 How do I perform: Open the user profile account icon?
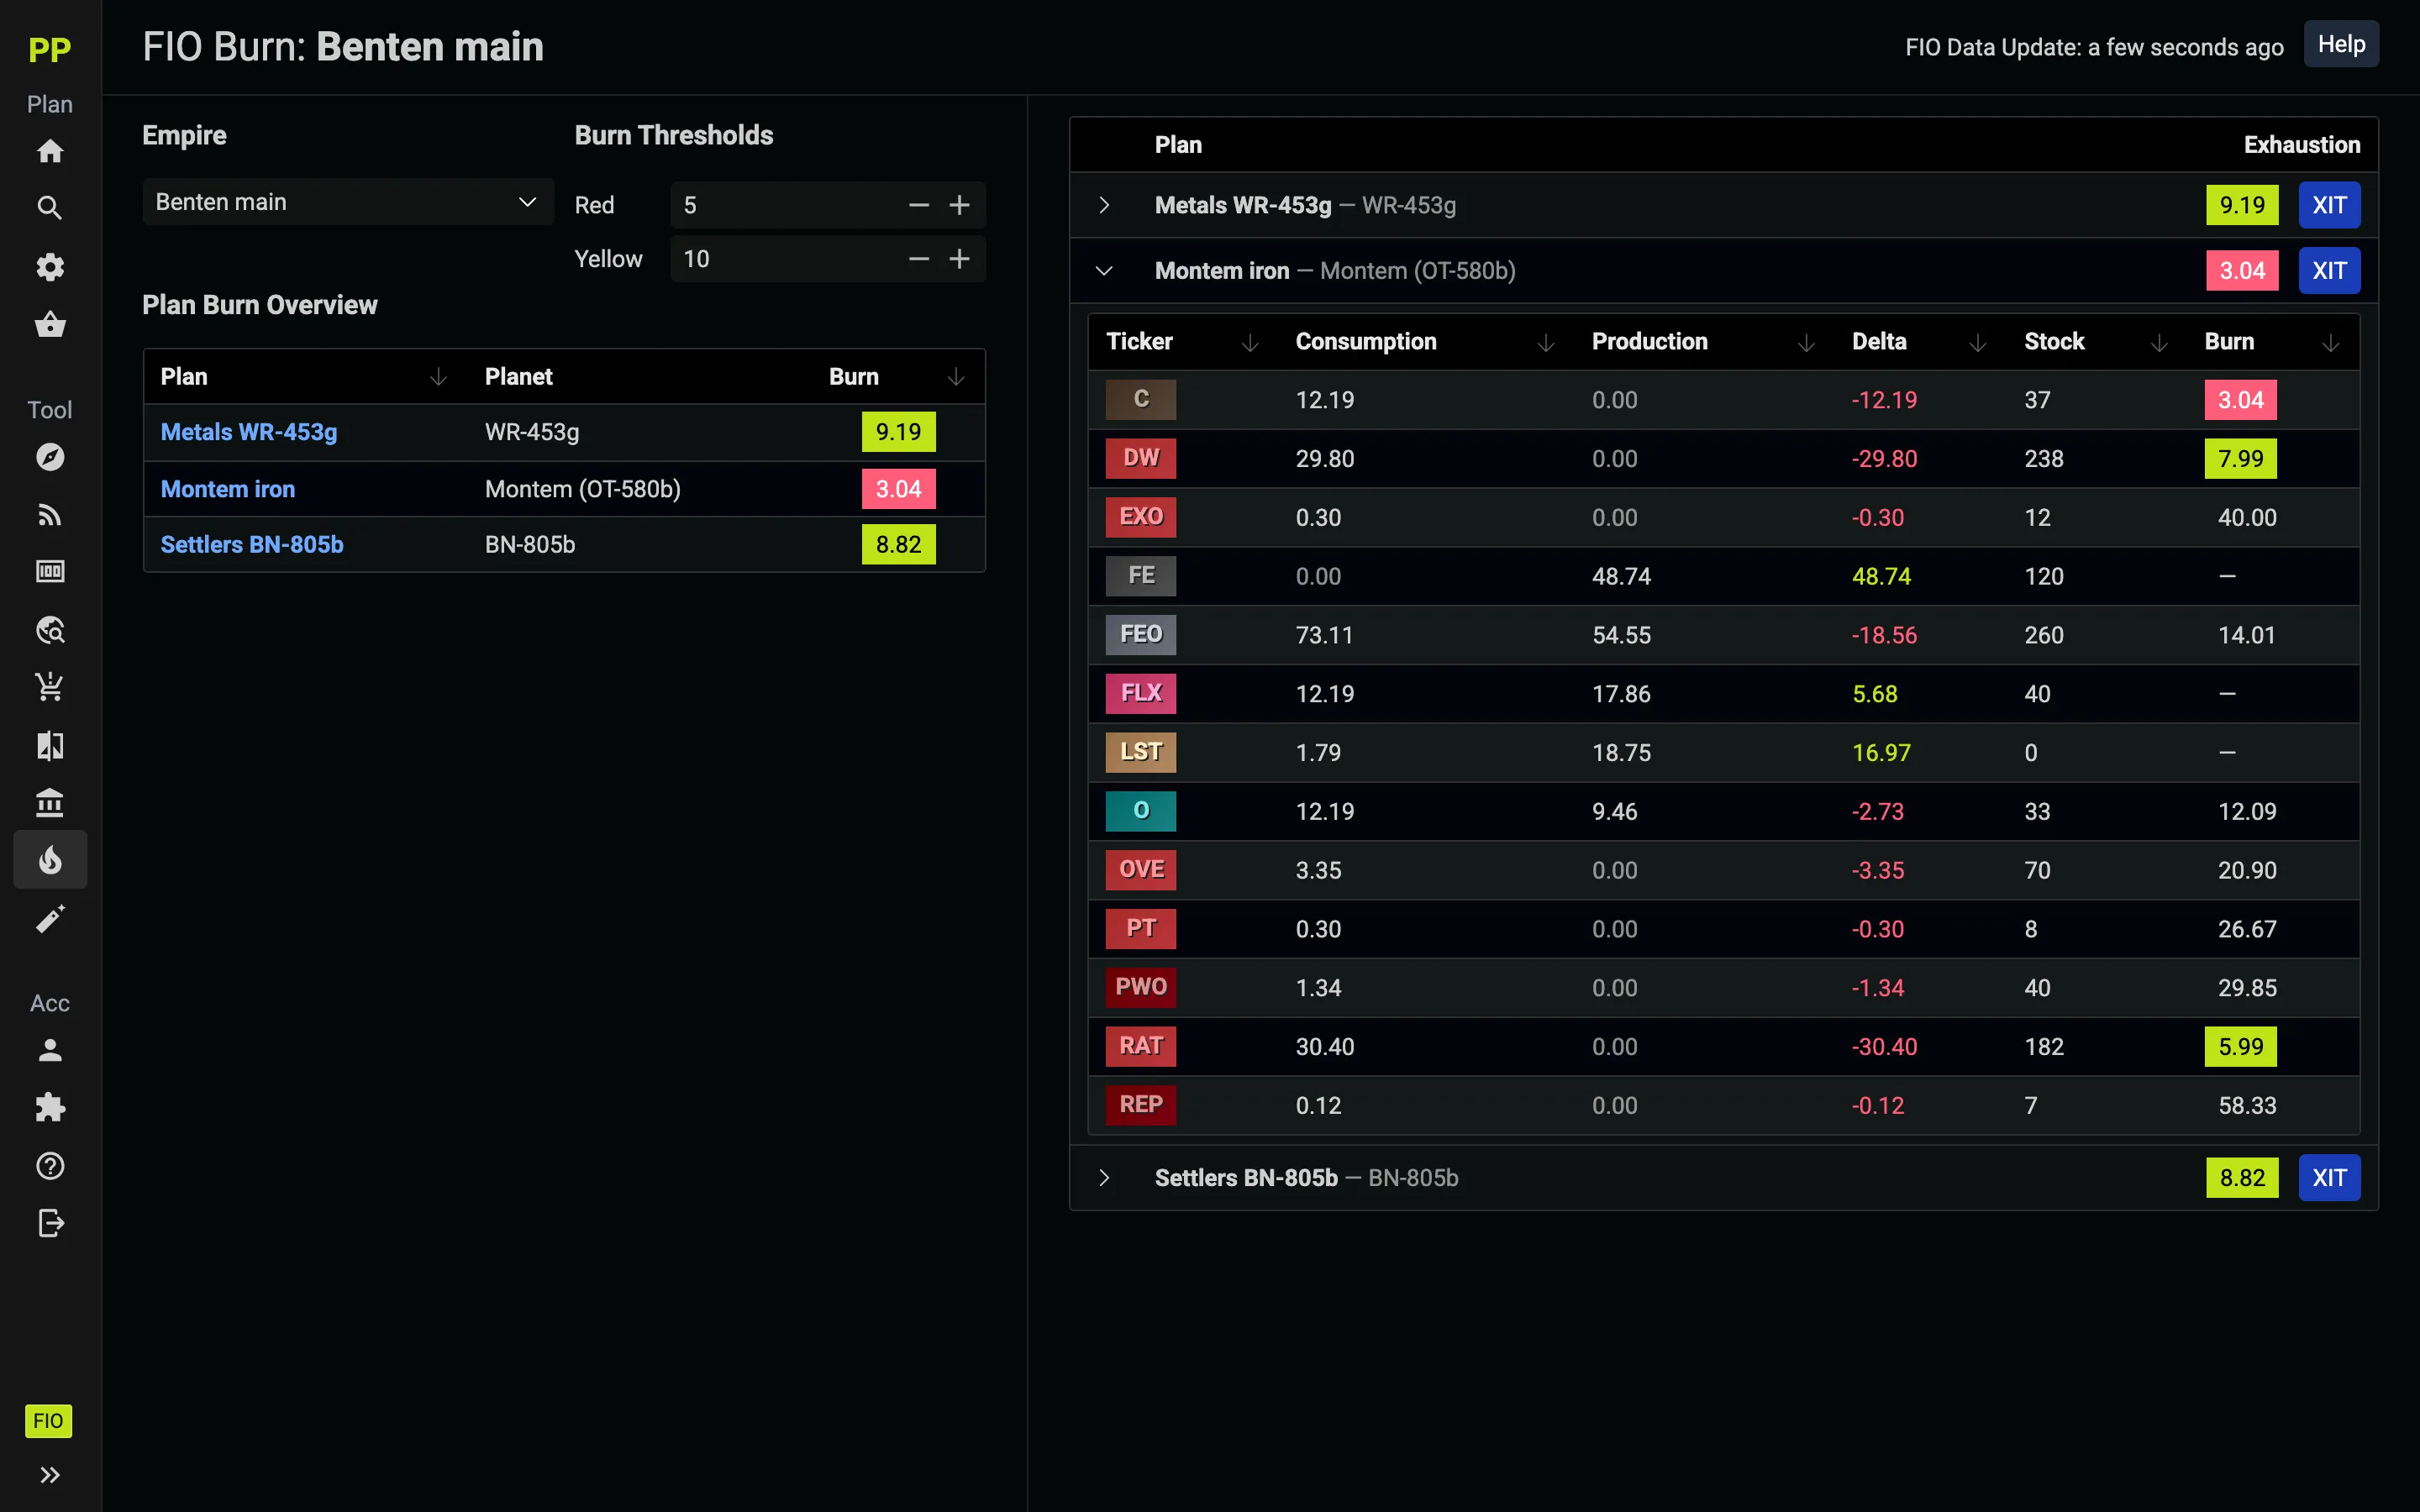pos(50,1050)
